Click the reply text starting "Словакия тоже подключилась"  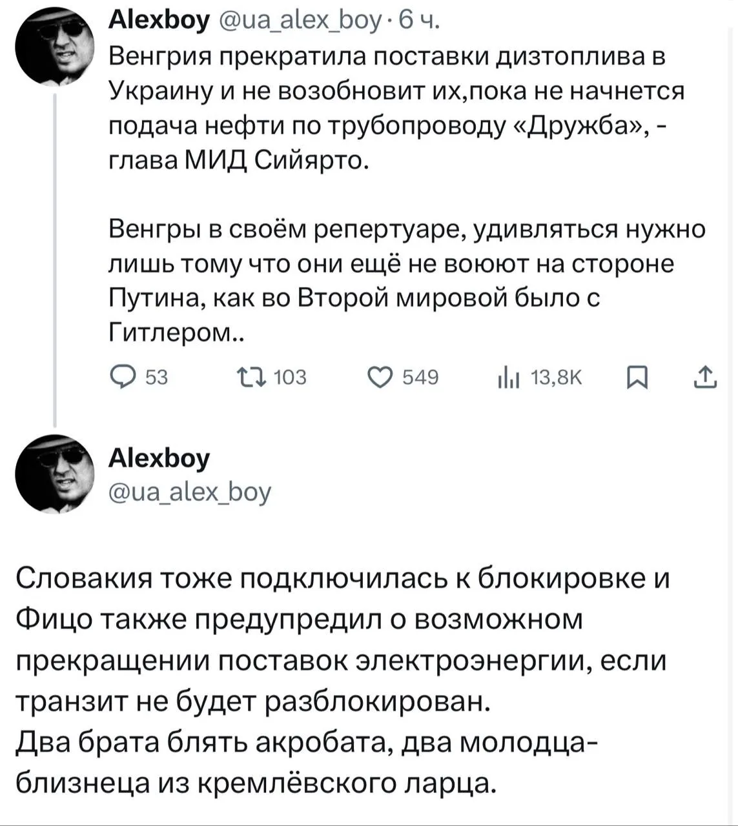[342, 681]
